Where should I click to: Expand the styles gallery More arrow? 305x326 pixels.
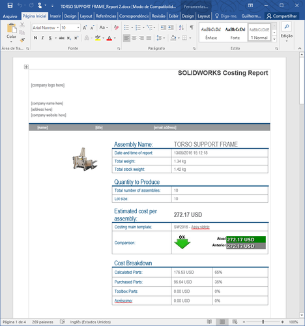click(274, 39)
